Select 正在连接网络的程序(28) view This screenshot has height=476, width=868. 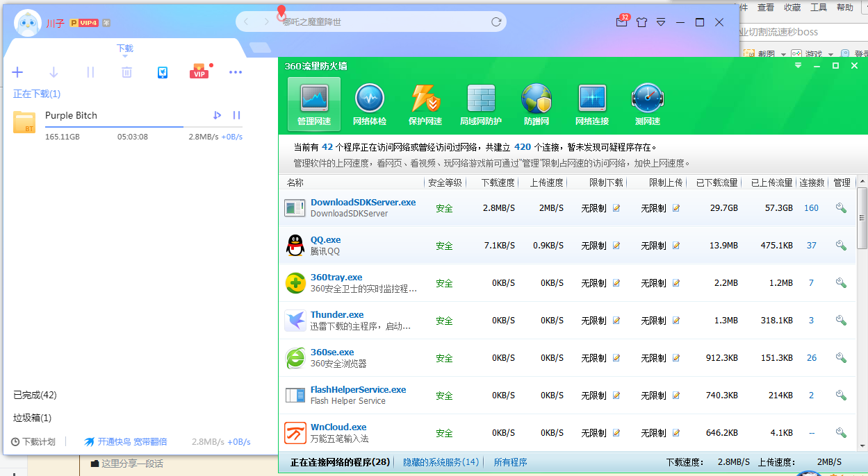(340, 462)
